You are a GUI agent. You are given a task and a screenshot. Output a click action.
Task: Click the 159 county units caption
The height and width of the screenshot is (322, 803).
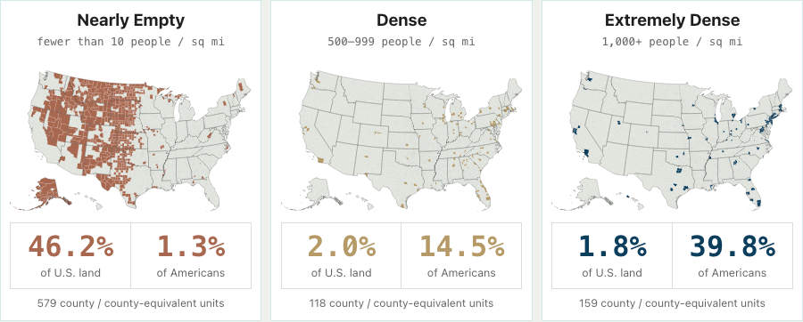click(672, 303)
